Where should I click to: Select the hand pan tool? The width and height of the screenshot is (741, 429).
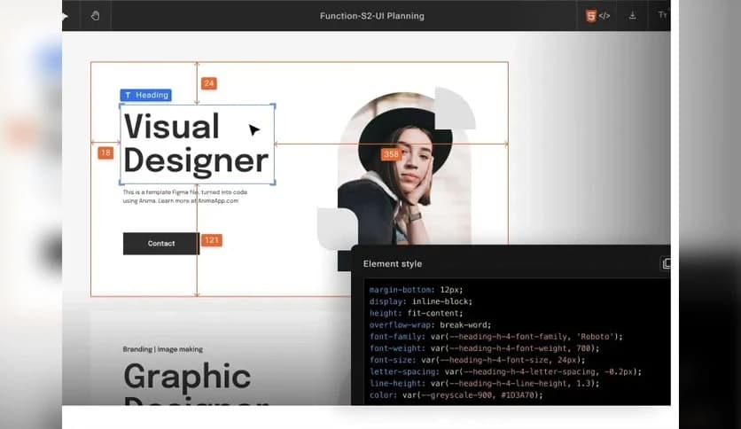[96, 15]
